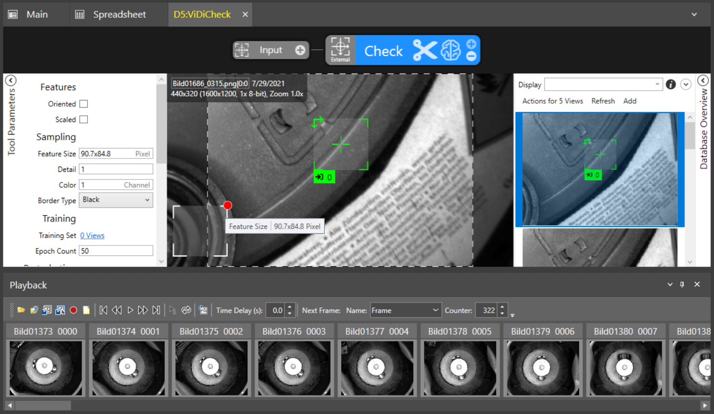
Task: Skip to first frame in Playback
Action: [x=103, y=310]
